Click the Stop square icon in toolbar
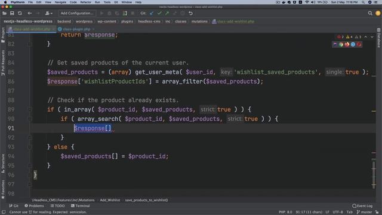This screenshot has width=382, height=215. pos(133,13)
